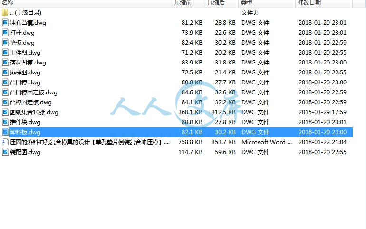Click the 82.4 KB size of 垫板.dwg
Screen dimensions: 366x229
(x=192, y=43)
